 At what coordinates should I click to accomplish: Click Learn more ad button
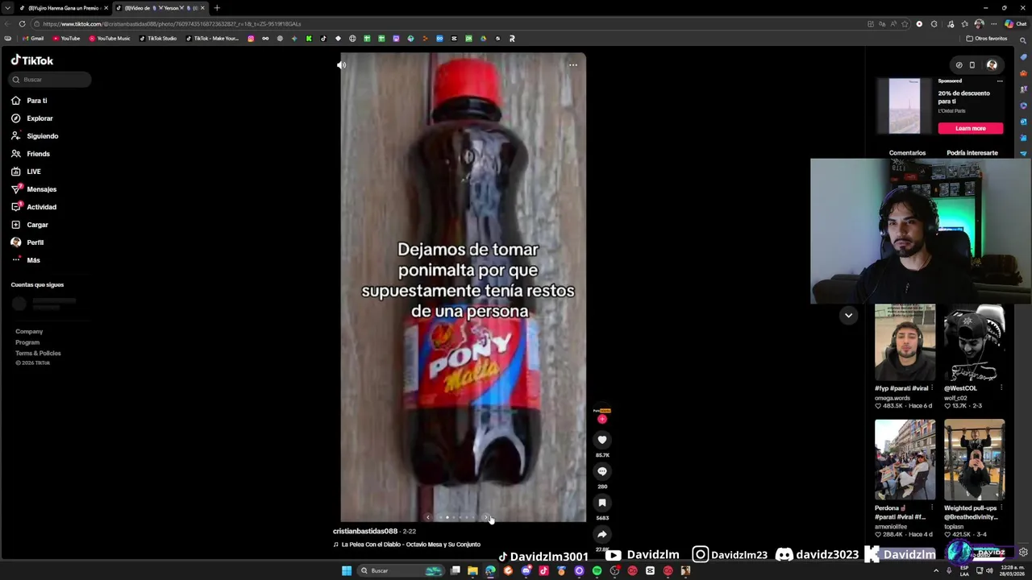click(x=971, y=128)
